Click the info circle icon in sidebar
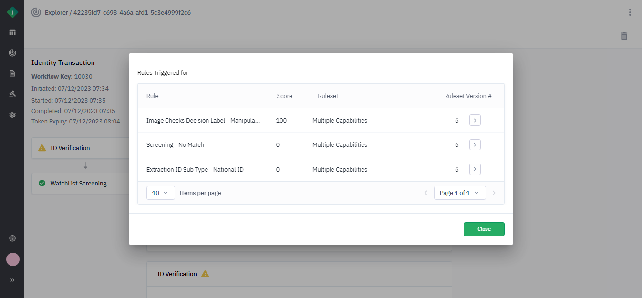This screenshot has height=298, width=642. (12, 238)
